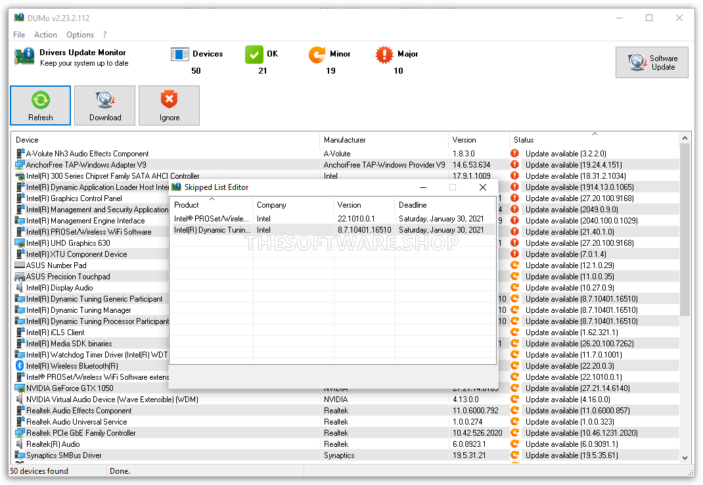Image resolution: width=703 pixels, height=485 pixels.
Task: Click minor status icon for update 12.1.0.29
Action: pyautogui.click(x=514, y=265)
